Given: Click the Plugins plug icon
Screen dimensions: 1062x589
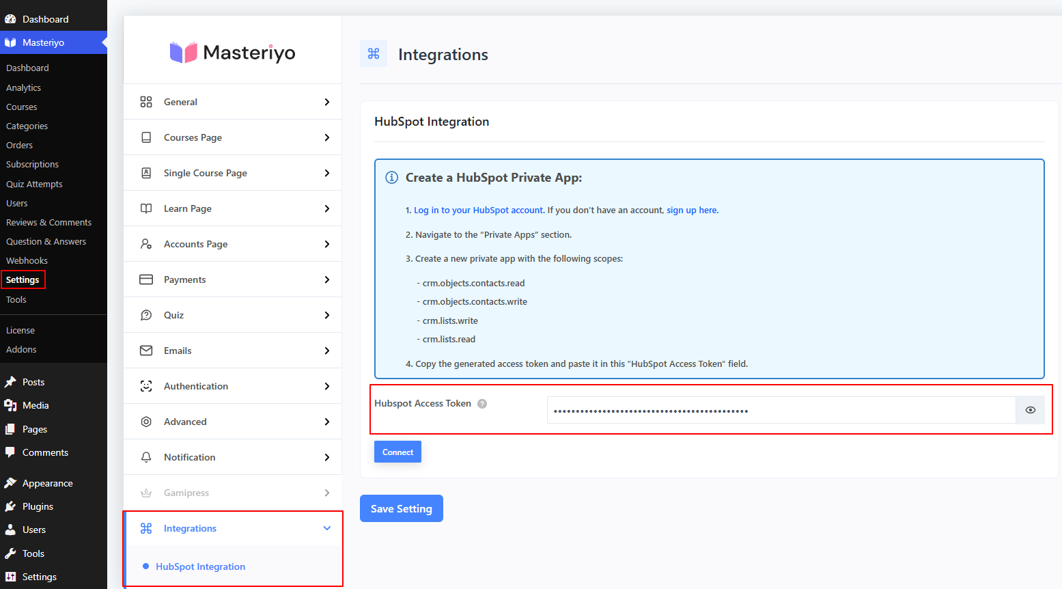Looking at the screenshot, I should tap(10, 506).
